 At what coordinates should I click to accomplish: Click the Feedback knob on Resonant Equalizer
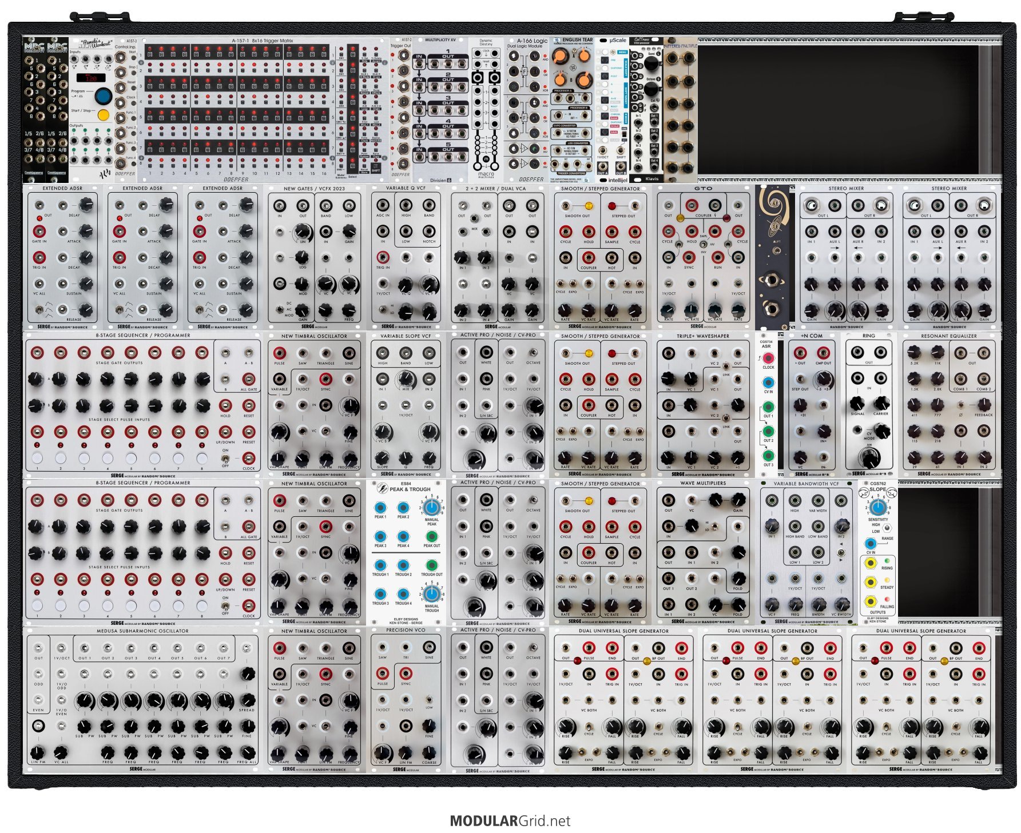(x=984, y=405)
